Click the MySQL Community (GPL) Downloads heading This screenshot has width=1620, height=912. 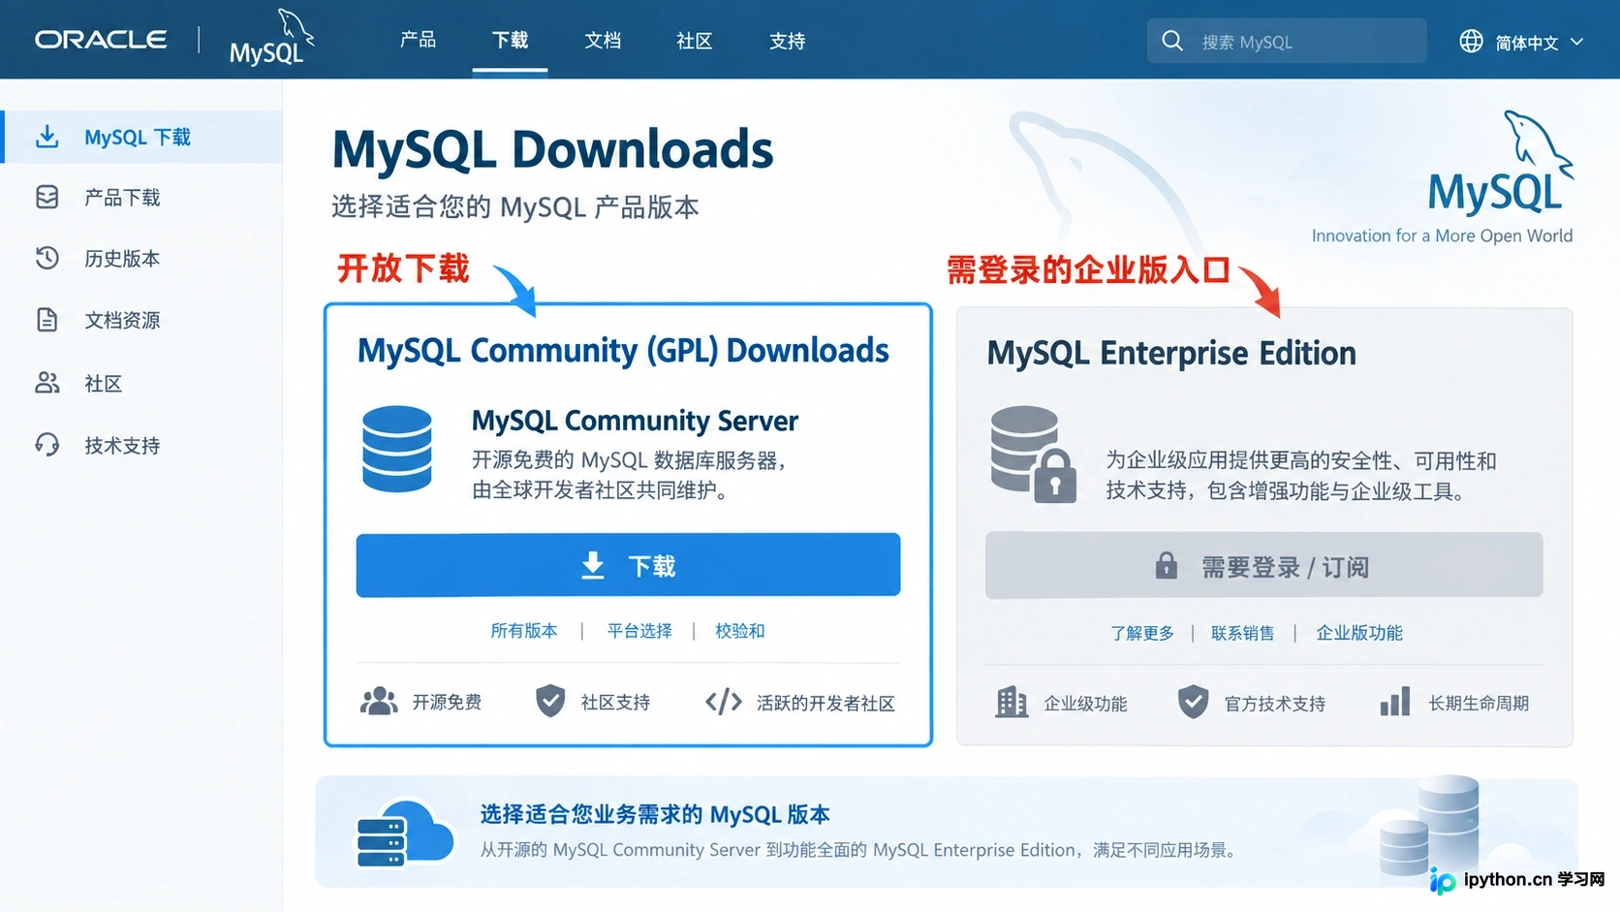click(623, 350)
